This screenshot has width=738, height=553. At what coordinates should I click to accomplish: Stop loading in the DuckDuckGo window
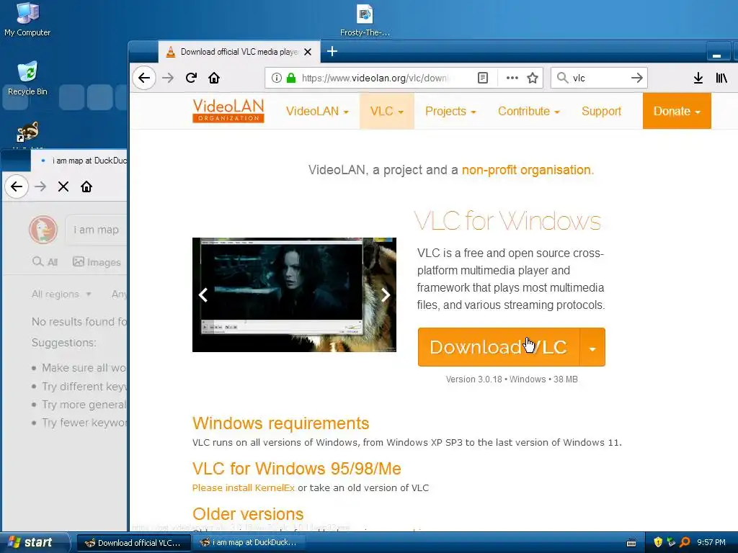(63, 186)
